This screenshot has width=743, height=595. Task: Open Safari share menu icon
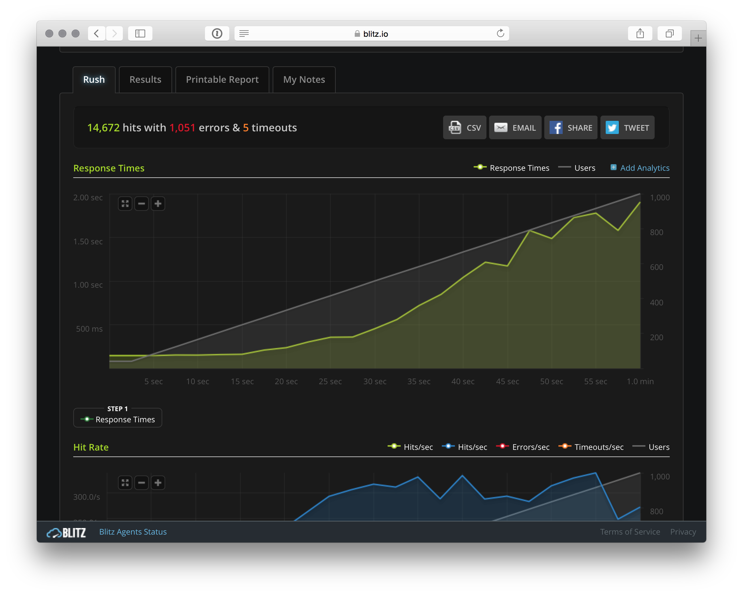coord(640,33)
